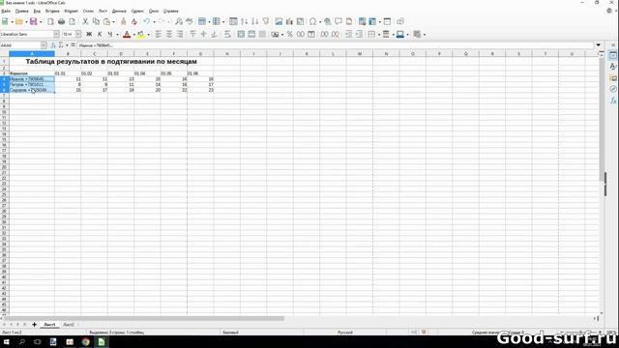The width and height of the screenshot is (619, 348).
Task: Open the Borders dropdown arrow
Action: coord(379,35)
